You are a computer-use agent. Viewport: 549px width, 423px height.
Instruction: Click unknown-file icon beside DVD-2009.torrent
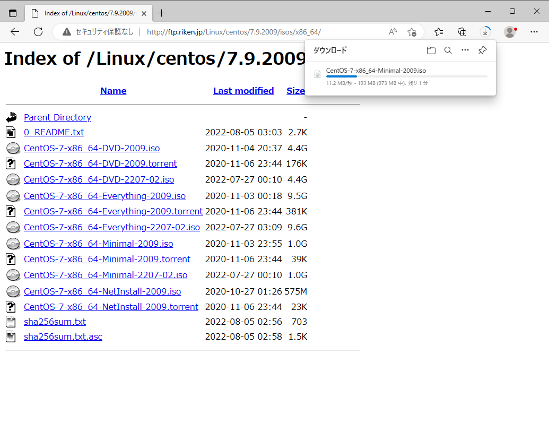coord(11,163)
